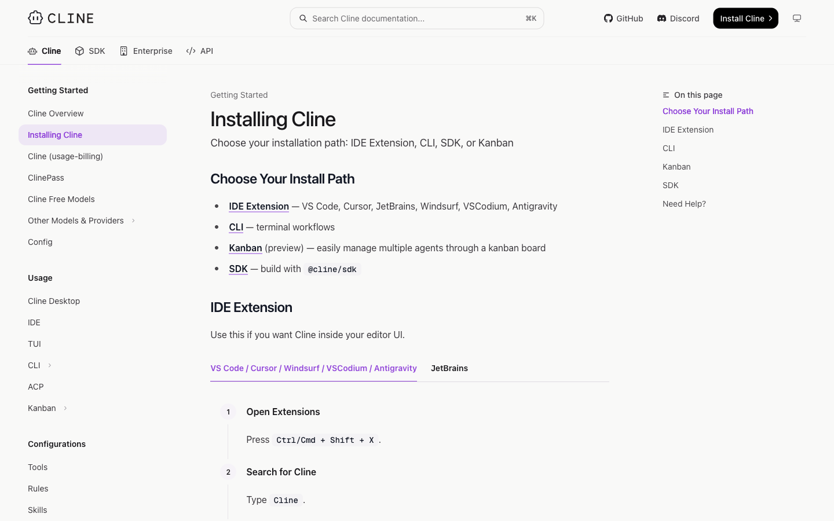
Task: Switch to the SDK top tab
Action: coord(90,51)
